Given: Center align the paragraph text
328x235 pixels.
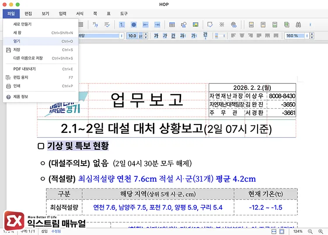Looking at the screenshot, I should point(242,36).
